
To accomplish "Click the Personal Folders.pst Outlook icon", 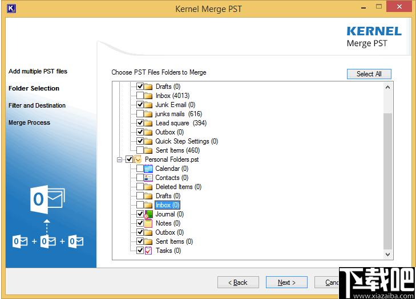I will coord(138,159).
